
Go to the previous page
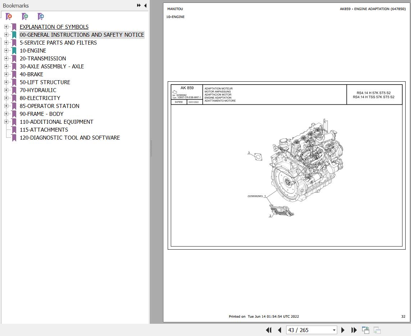280,330
